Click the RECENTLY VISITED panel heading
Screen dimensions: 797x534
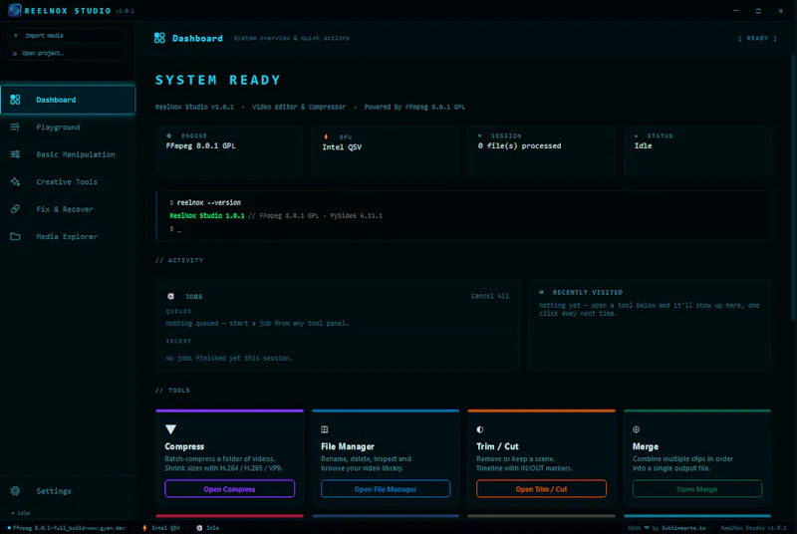(x=588, y=292)
